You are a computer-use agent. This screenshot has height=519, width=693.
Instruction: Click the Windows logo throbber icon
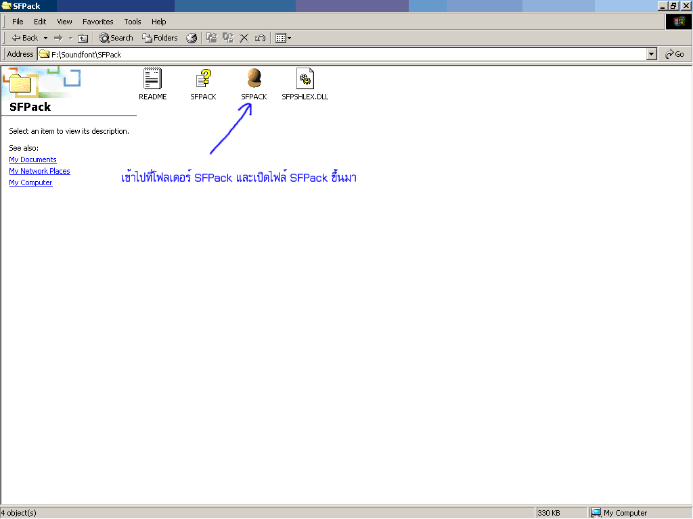tap(678, 22)
